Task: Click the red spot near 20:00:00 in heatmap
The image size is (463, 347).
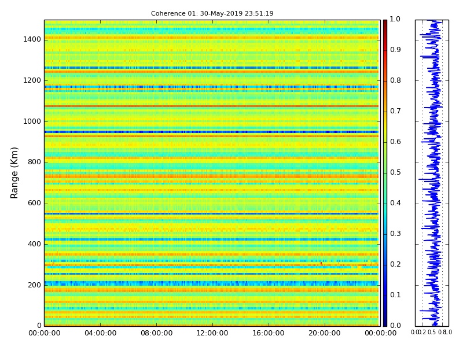Action: pos(321,263)
